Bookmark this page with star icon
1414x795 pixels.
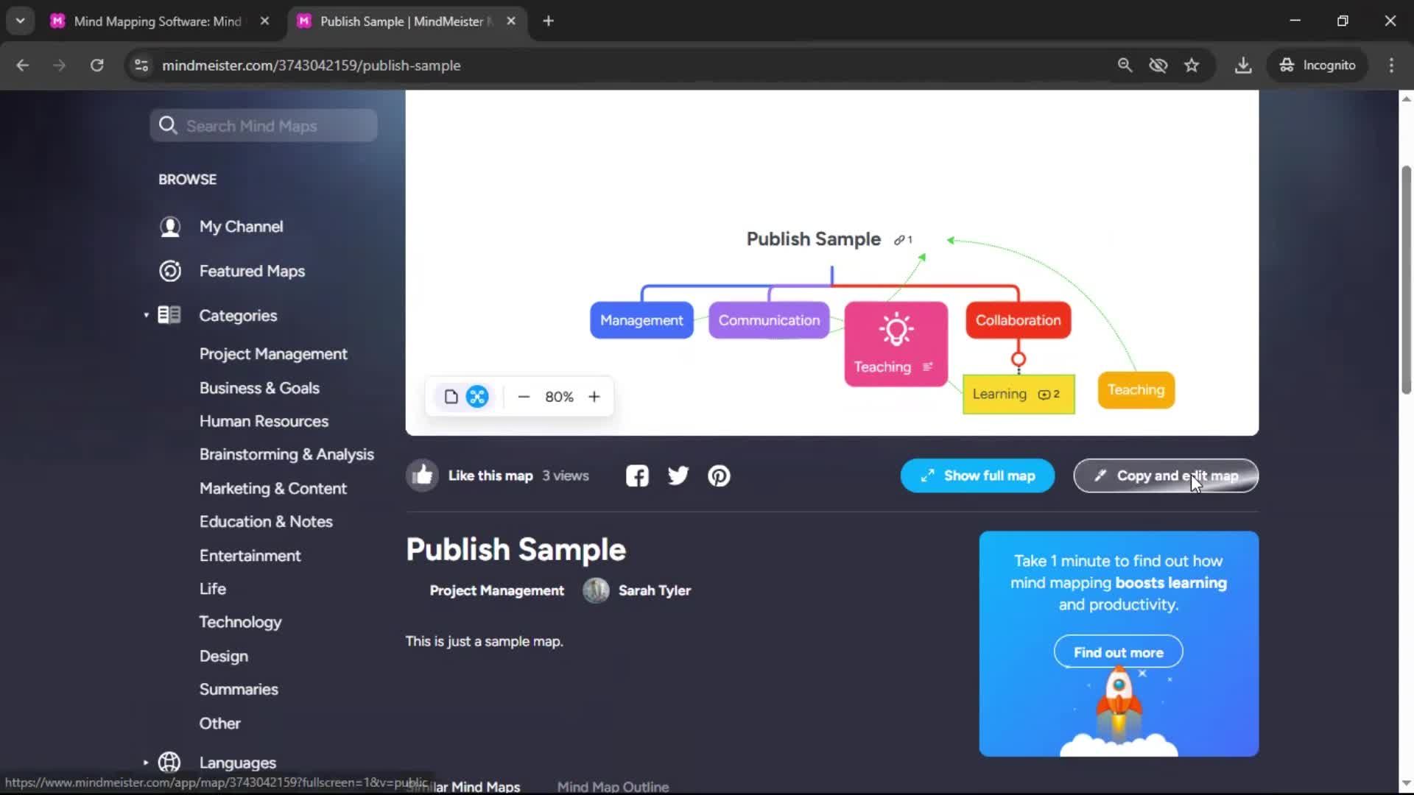click(x=1192, y=66)
